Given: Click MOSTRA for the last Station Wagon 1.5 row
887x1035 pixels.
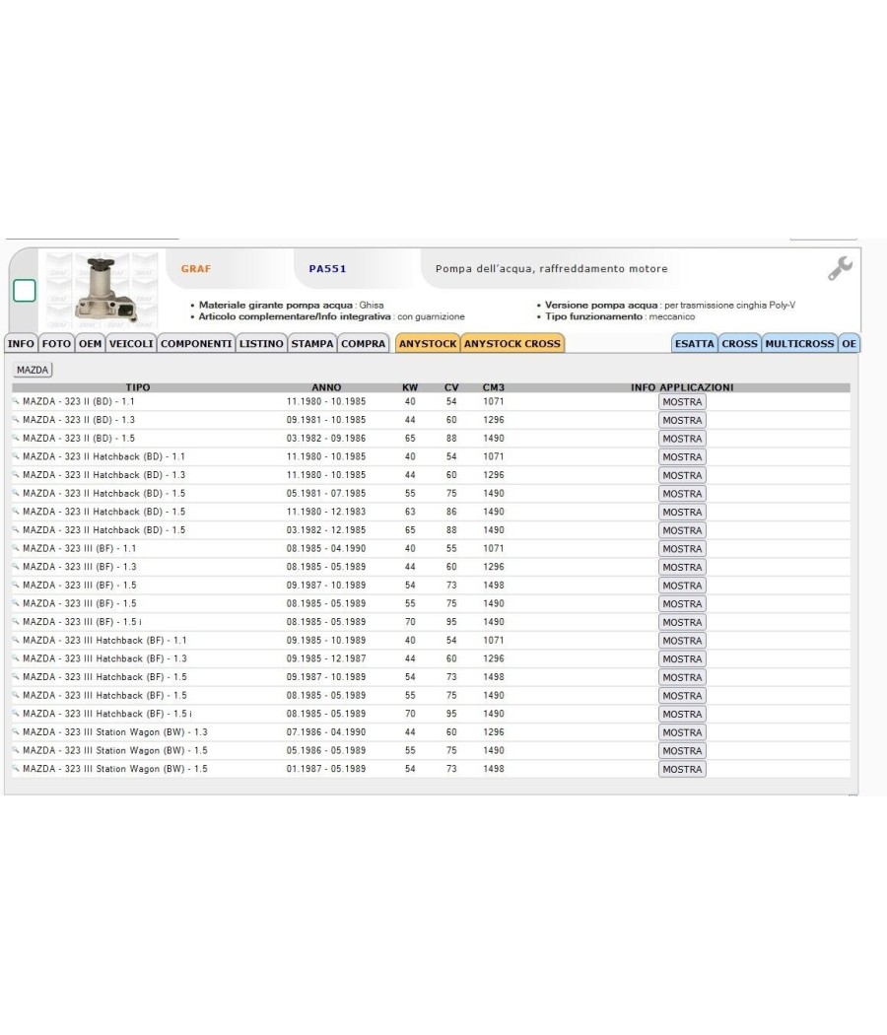Looking at the screenshot, I should [x=682, y=769].
